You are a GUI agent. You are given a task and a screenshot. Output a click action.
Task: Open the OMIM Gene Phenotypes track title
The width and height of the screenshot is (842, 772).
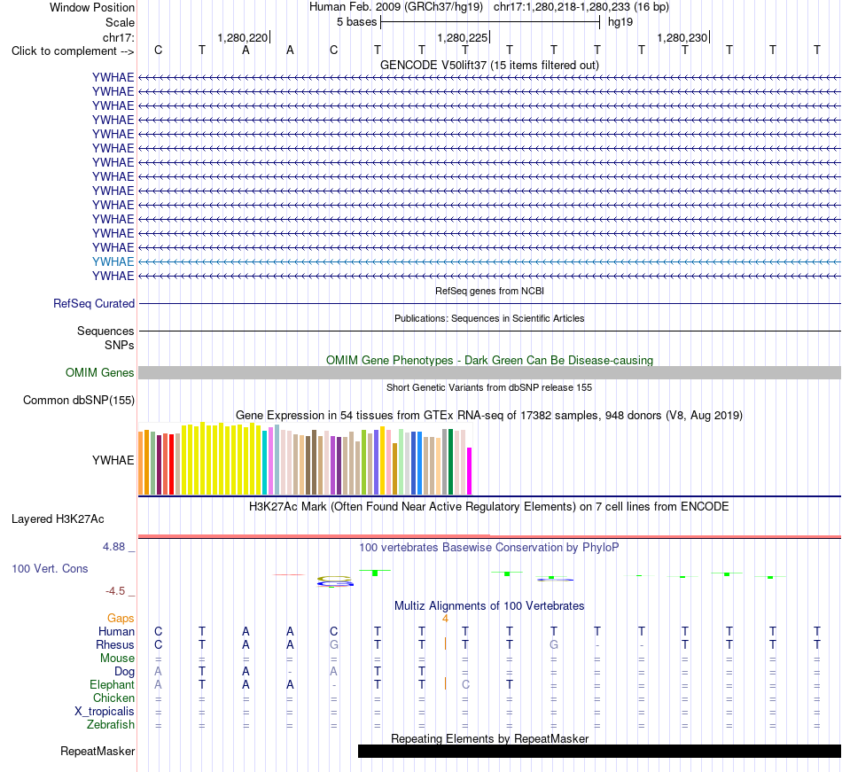point(489,360)
